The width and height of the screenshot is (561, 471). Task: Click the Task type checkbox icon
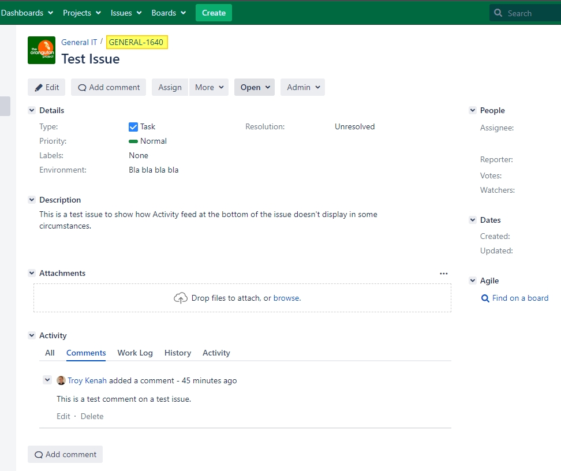[x=133, y=127]
